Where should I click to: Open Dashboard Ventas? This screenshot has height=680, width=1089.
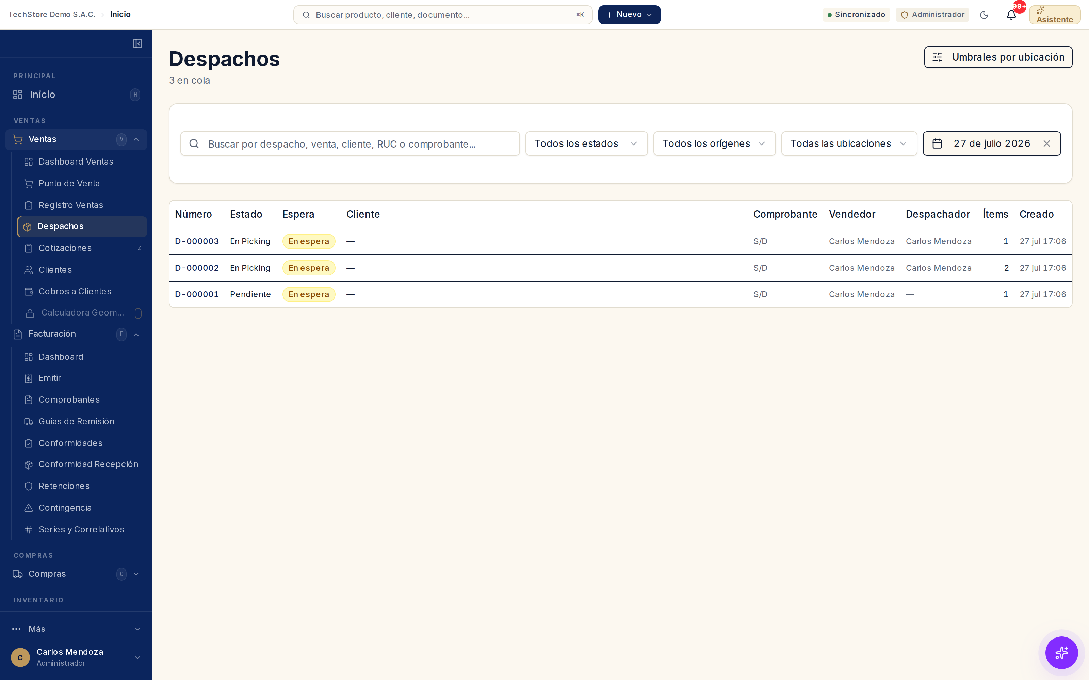82,161
